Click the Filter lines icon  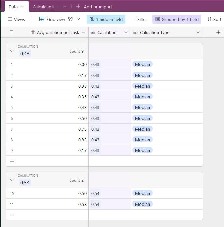pos(133,19)
